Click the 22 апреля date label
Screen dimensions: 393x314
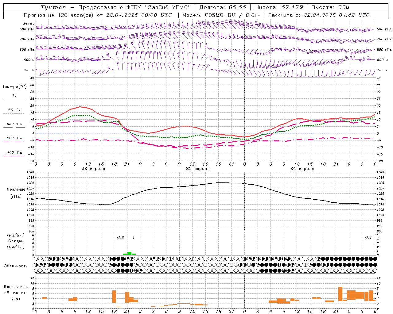click(x=93, y=169)
